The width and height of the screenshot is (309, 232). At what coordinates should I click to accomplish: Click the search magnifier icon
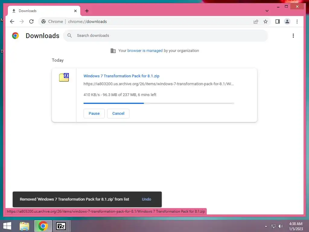coord(69,36)
